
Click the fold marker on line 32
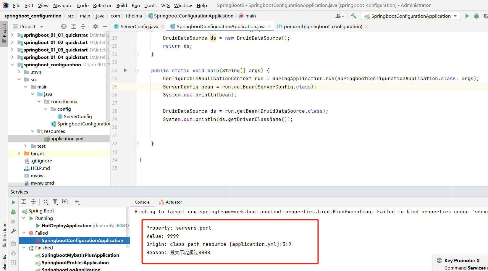(137, 143)
